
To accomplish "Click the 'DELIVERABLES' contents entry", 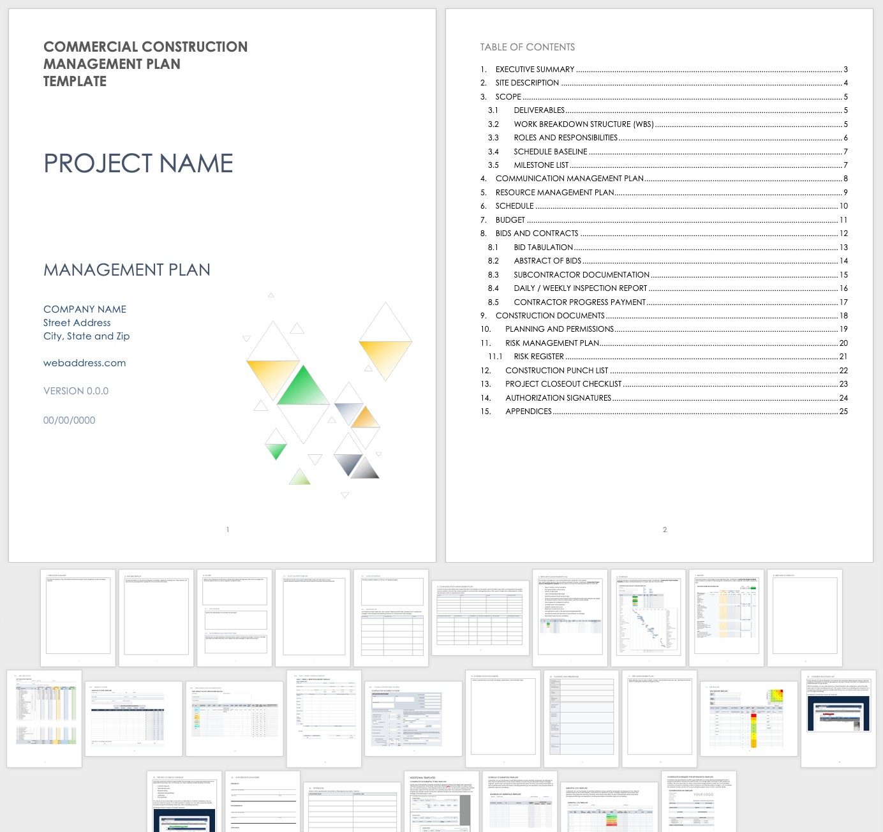I will pyautogui.click(x=668, y=110).
